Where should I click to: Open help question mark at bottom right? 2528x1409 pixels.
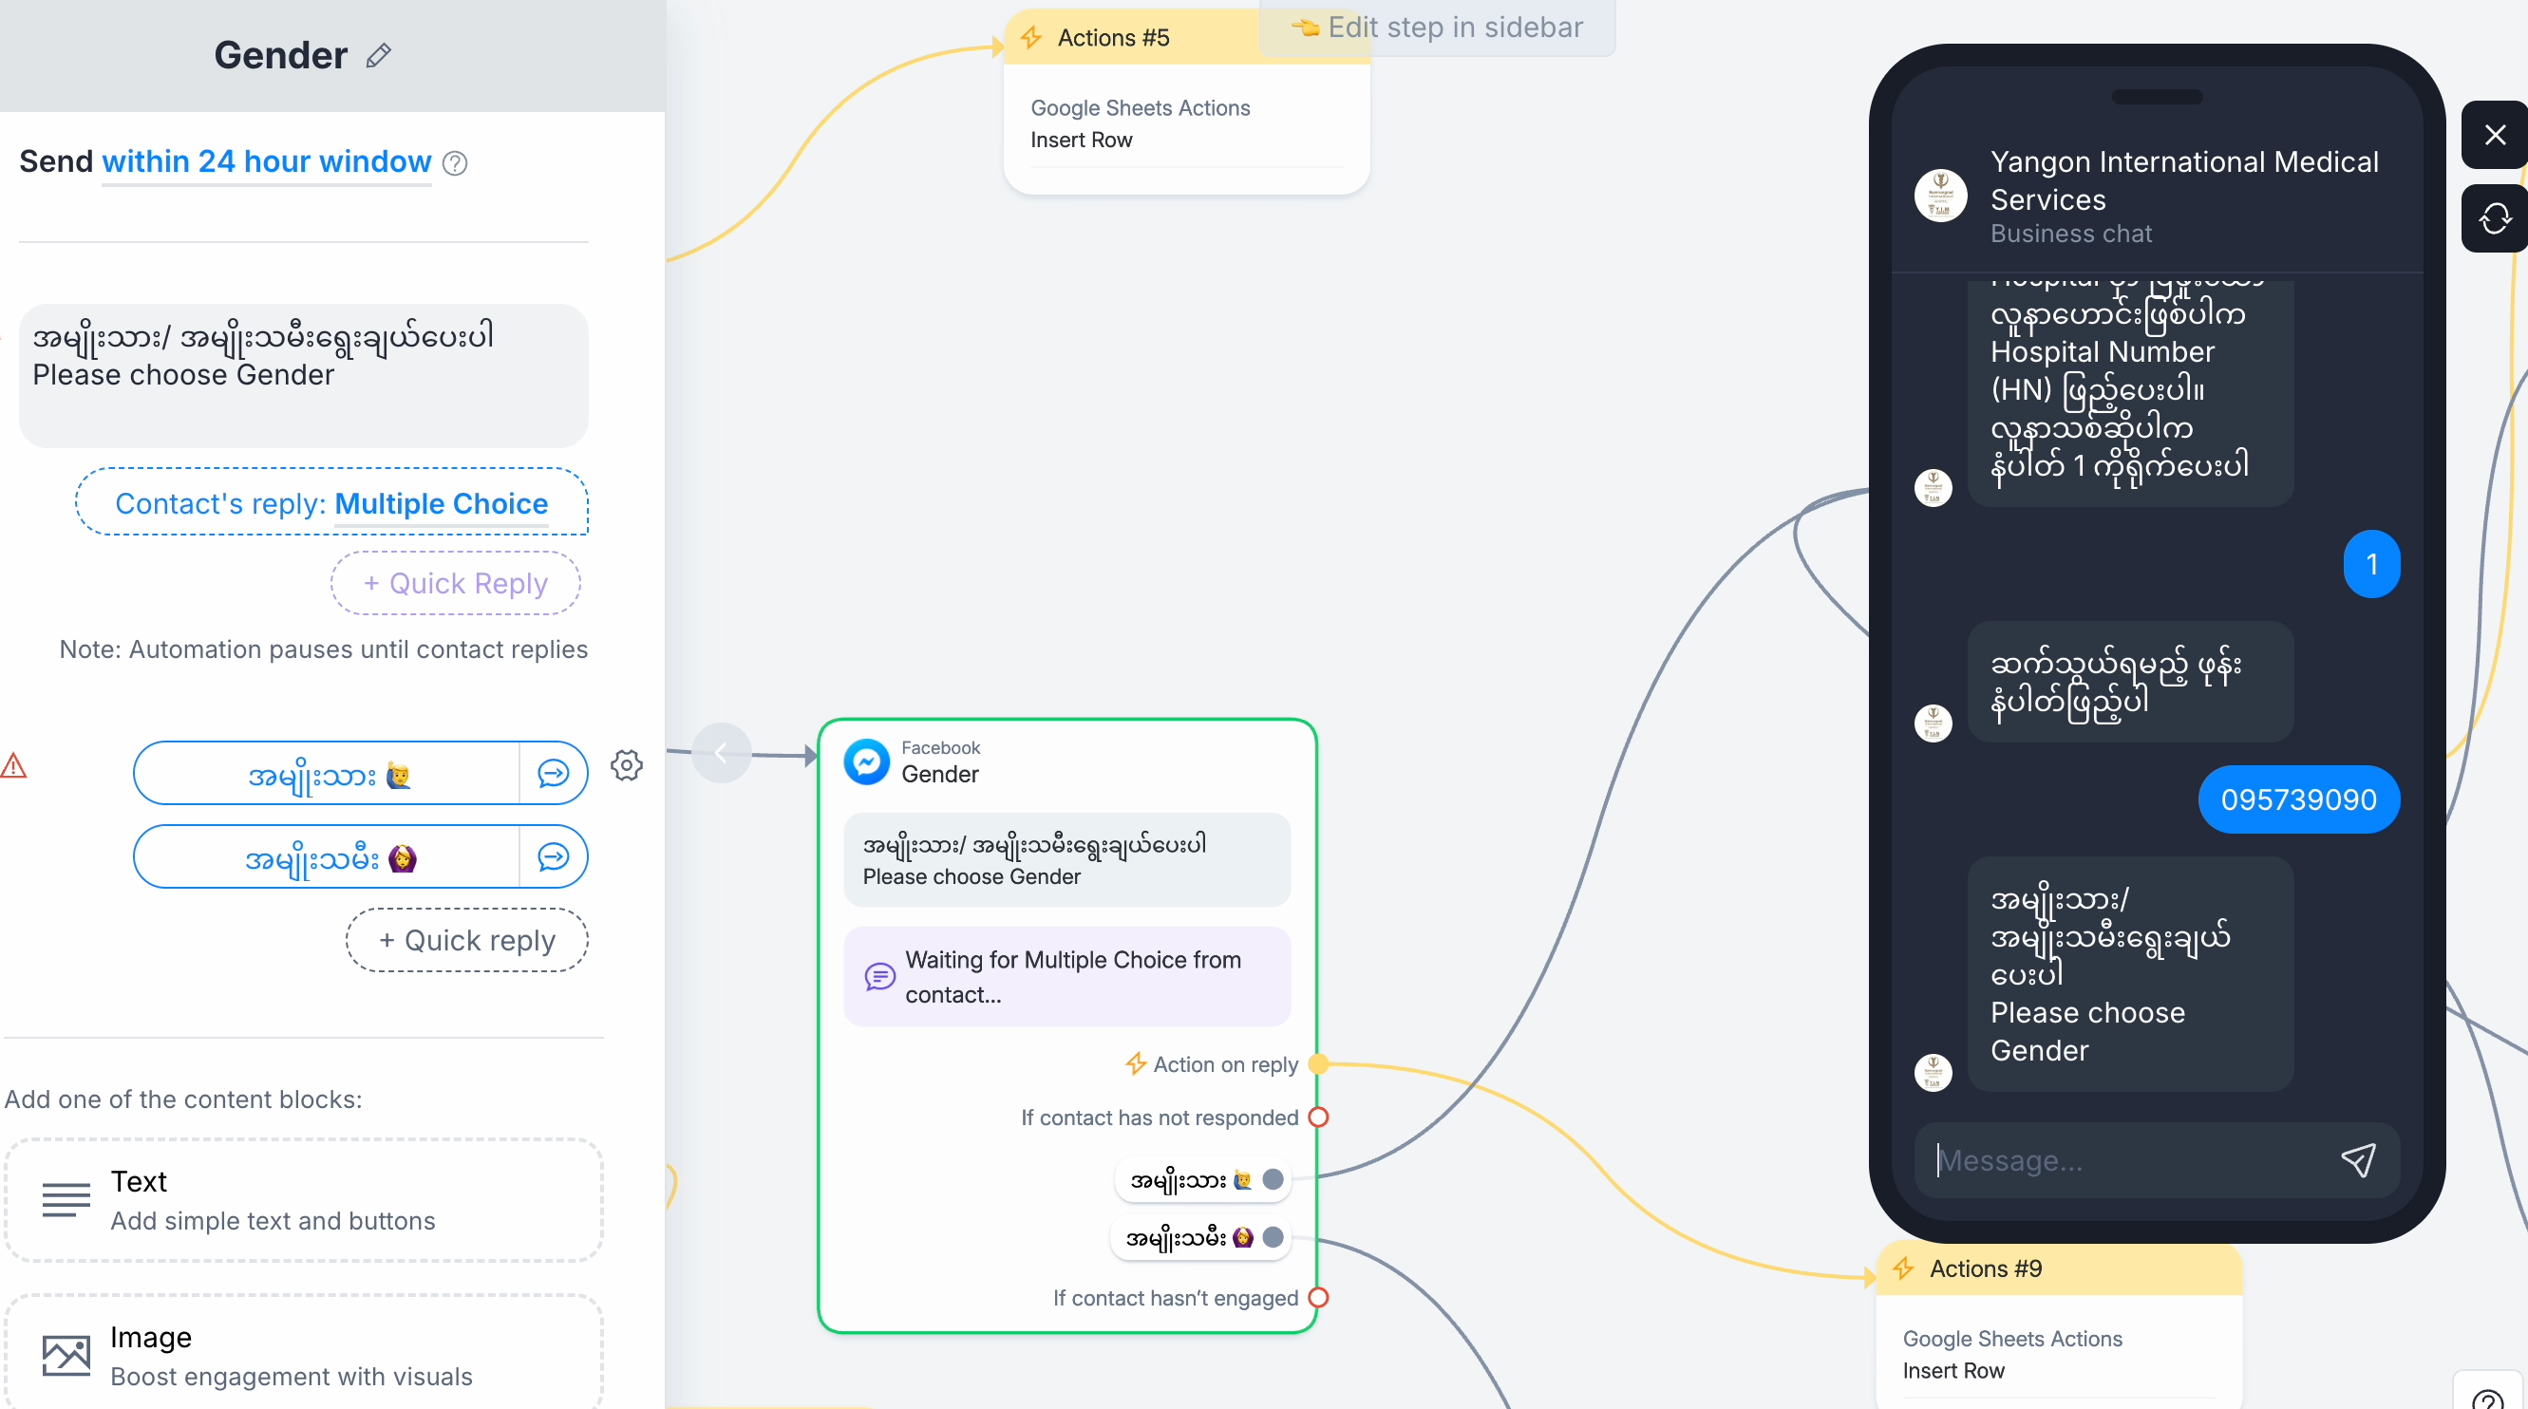(2487, 1398)
